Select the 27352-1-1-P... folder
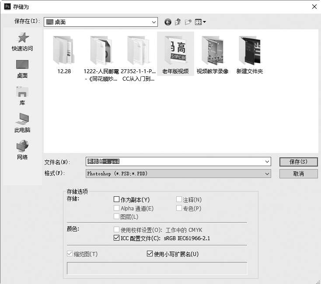 pos(138,58)
